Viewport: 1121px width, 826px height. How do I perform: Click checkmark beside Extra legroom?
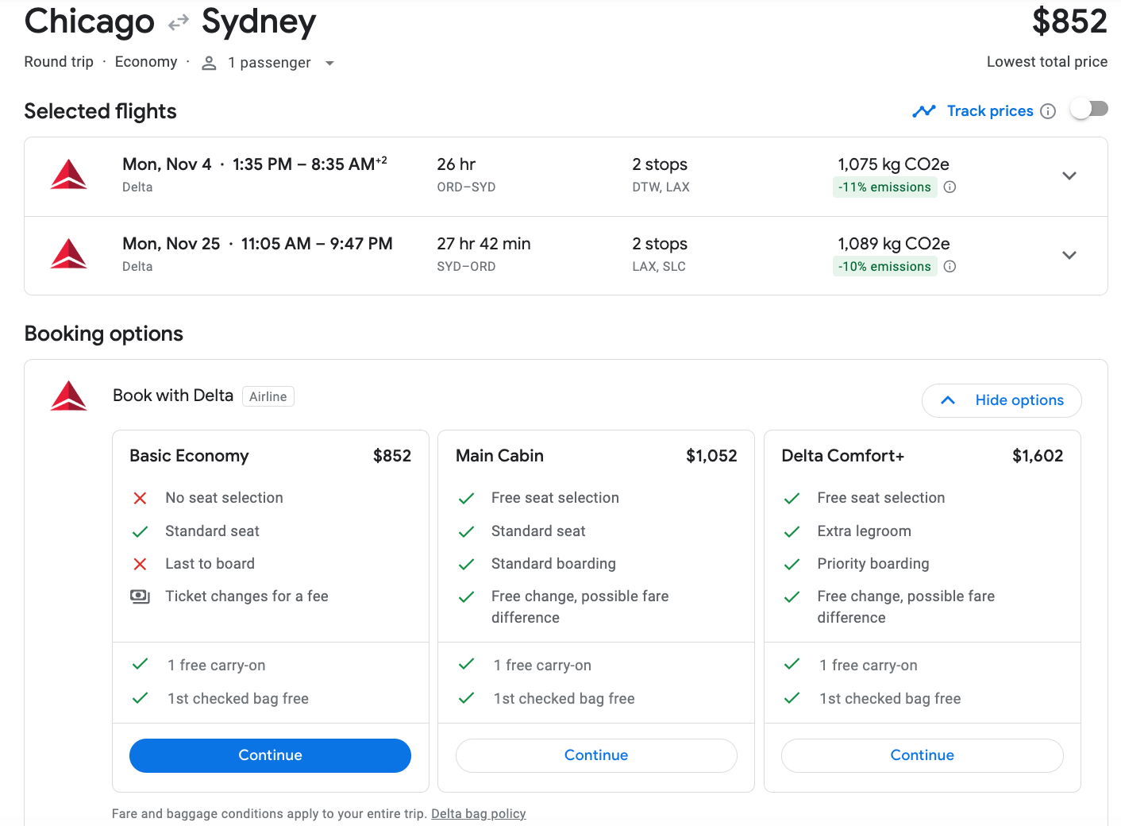tap(792, 531)
